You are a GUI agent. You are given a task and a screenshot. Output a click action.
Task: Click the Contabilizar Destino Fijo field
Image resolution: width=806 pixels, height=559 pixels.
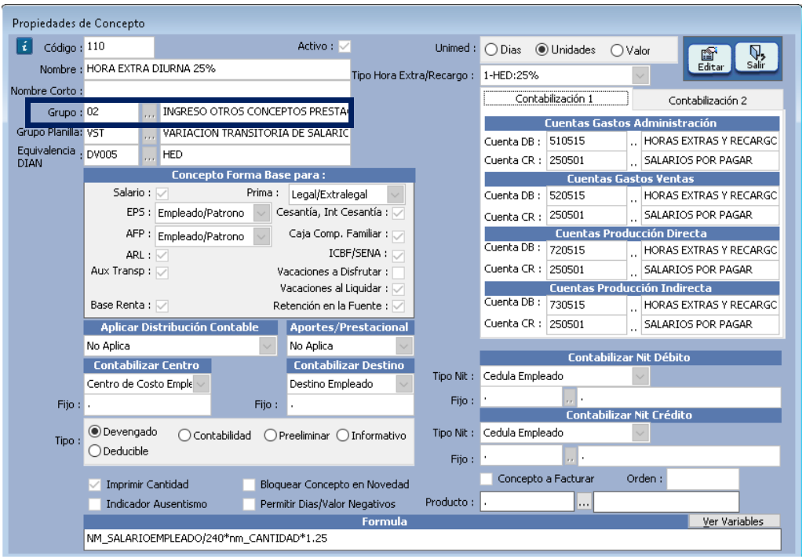pos(350,405)
